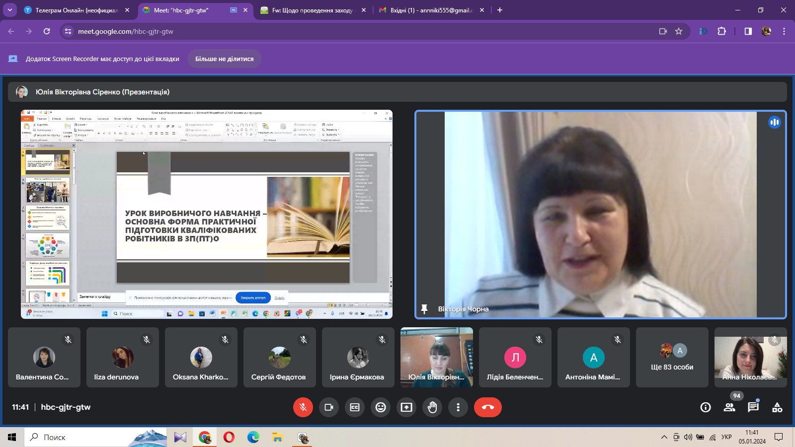Screen dimensions: 795x447
Task: Click camera permission icon in address bar
Action: tap(663, 31)
